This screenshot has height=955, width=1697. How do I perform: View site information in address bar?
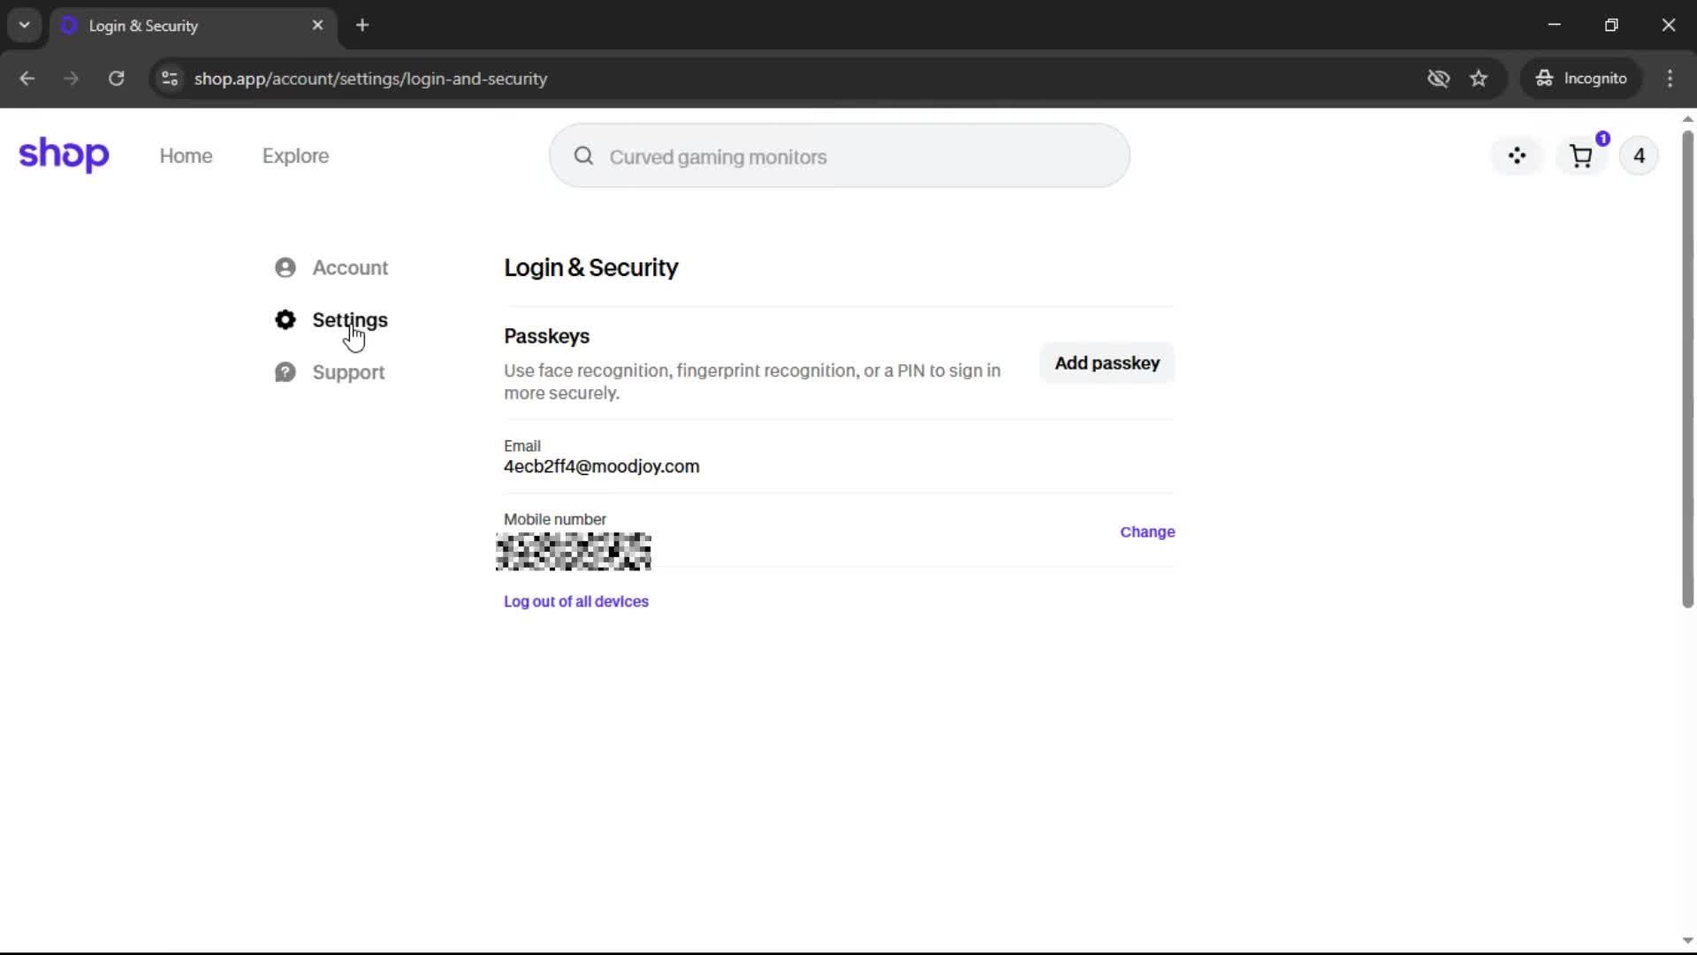(170, 79)
